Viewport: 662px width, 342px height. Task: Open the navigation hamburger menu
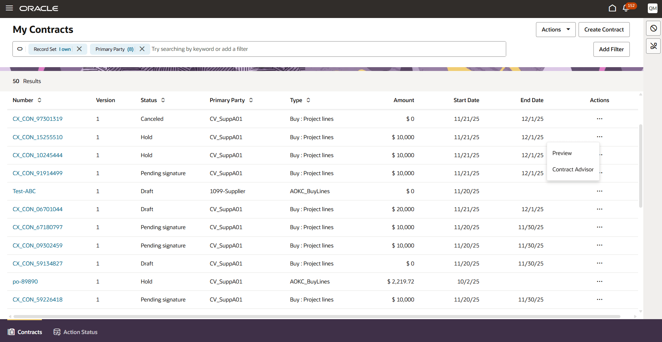[x=9, y=8]
